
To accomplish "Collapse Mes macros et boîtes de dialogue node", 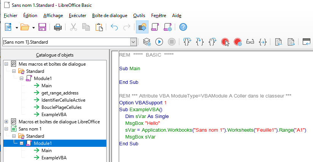I will point(6,64).
